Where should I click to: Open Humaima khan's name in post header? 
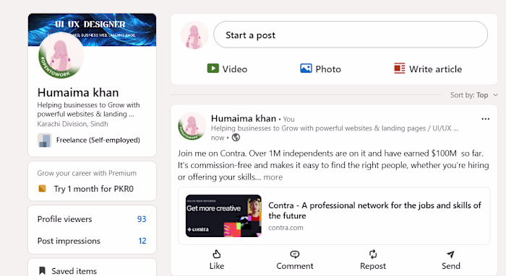point(244,118)
